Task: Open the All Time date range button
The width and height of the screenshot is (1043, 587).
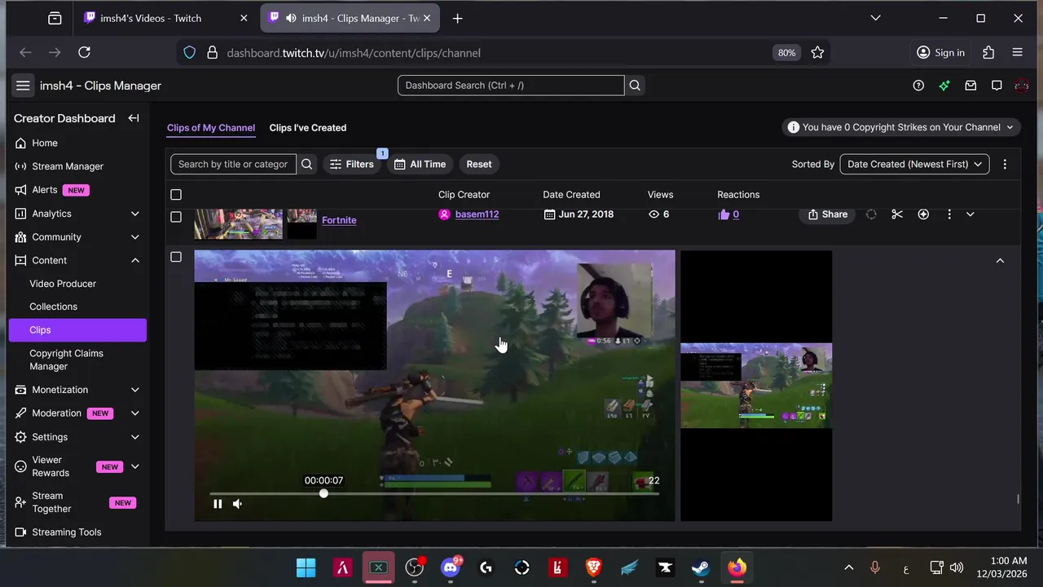Action: (x=420, y=164)
